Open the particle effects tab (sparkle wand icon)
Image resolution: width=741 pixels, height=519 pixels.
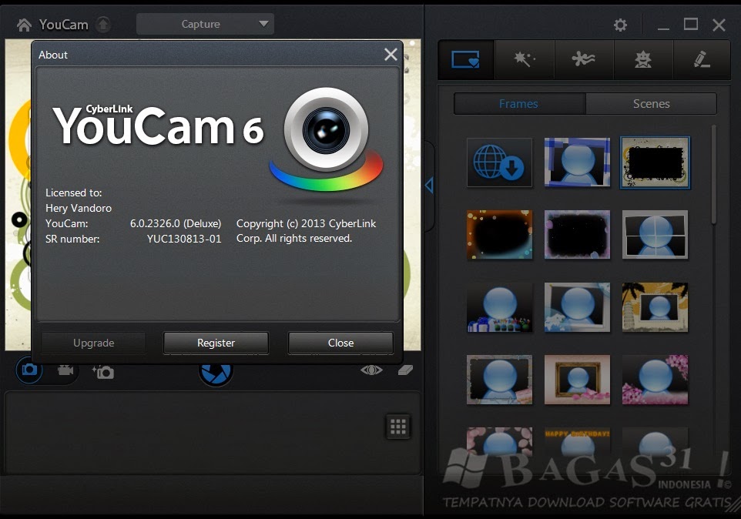point(525,59)
